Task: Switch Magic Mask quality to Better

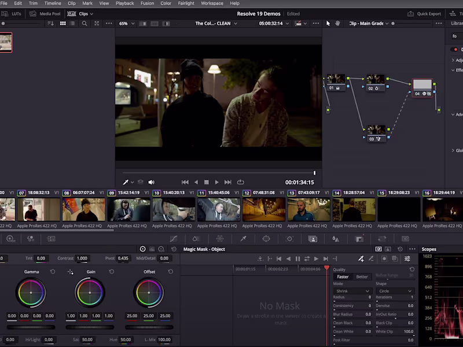Action: pos(362,276)
